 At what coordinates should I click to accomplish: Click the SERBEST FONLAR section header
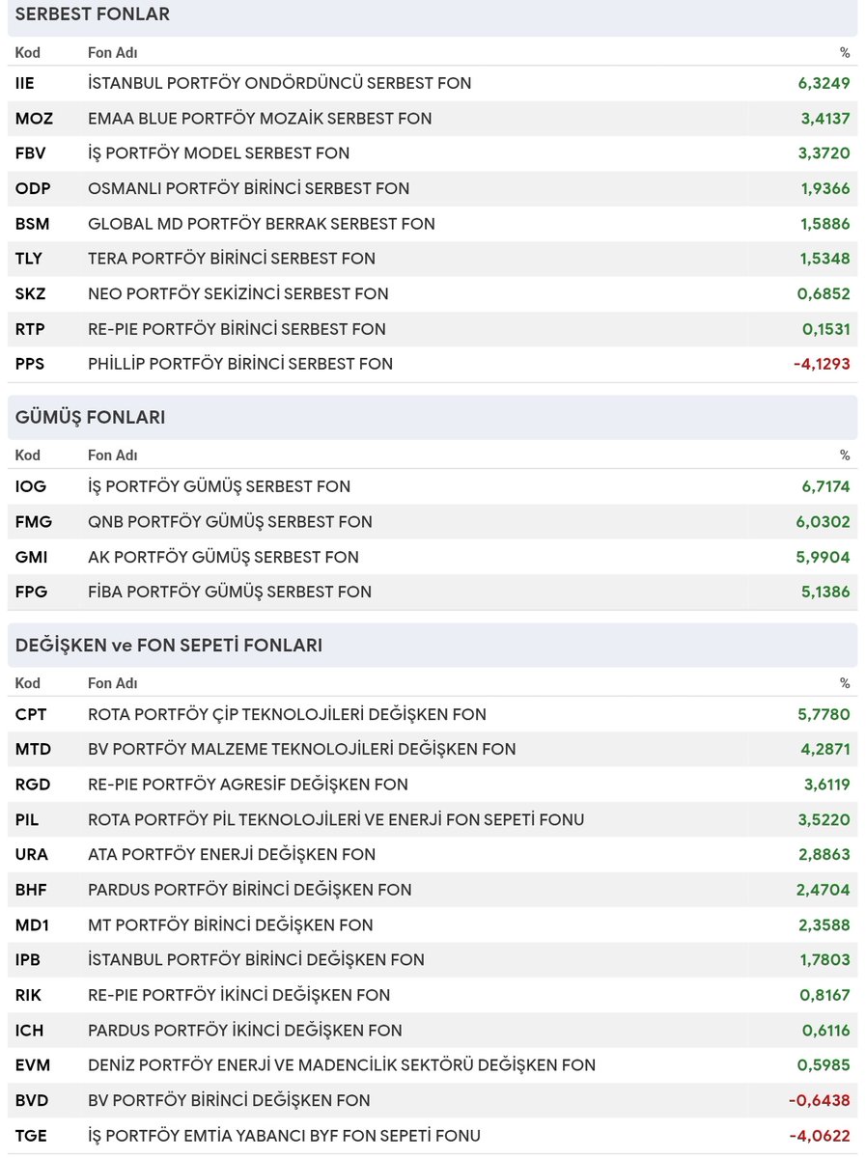pyautogui.click(x=93, y=14)
